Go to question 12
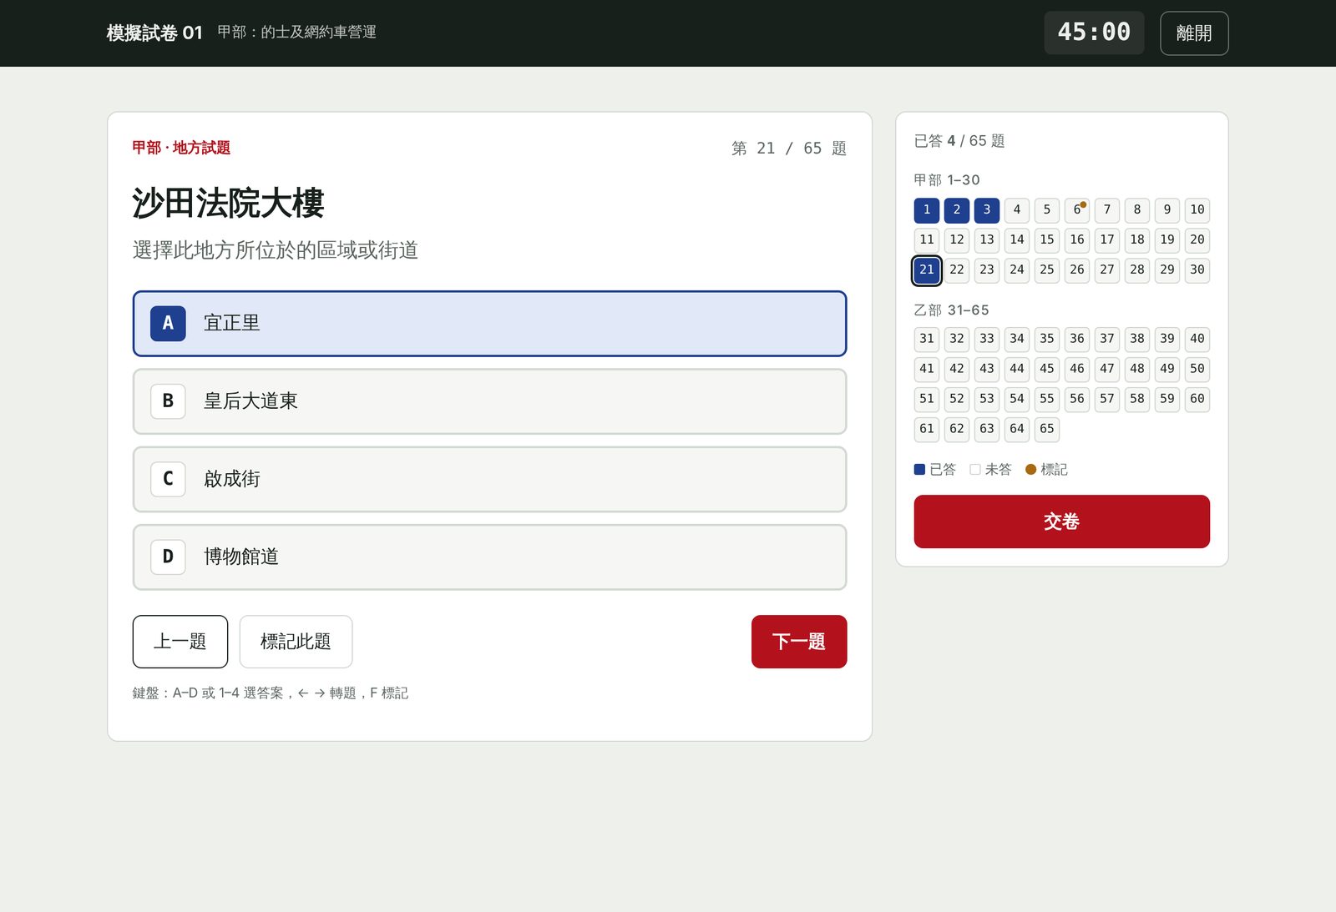The width and height of the screenshot is (1336, 912). pyautogui.click(x=957, y=239)
